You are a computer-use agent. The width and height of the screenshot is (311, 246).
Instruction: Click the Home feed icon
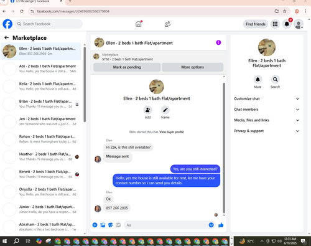click(139, 24)
